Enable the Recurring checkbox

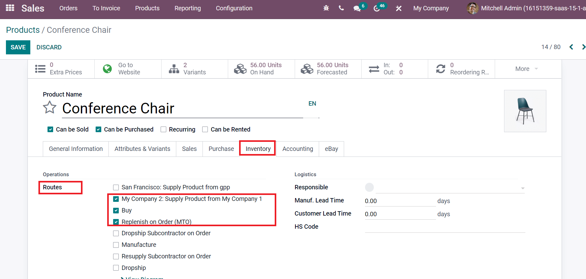click(x=163, y=129)
